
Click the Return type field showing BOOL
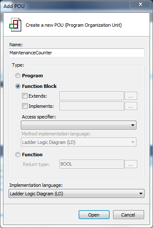(92, 164)
